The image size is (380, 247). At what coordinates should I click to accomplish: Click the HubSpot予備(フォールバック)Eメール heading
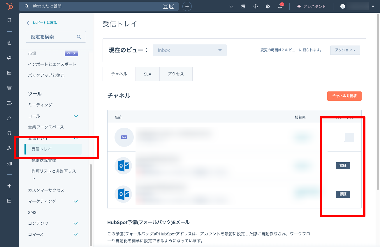[148, 222]
